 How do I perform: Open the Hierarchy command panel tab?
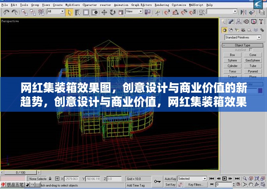(239, 22)
